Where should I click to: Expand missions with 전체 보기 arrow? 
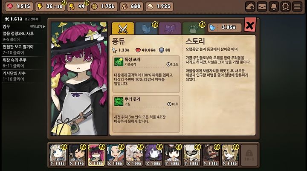38,26
